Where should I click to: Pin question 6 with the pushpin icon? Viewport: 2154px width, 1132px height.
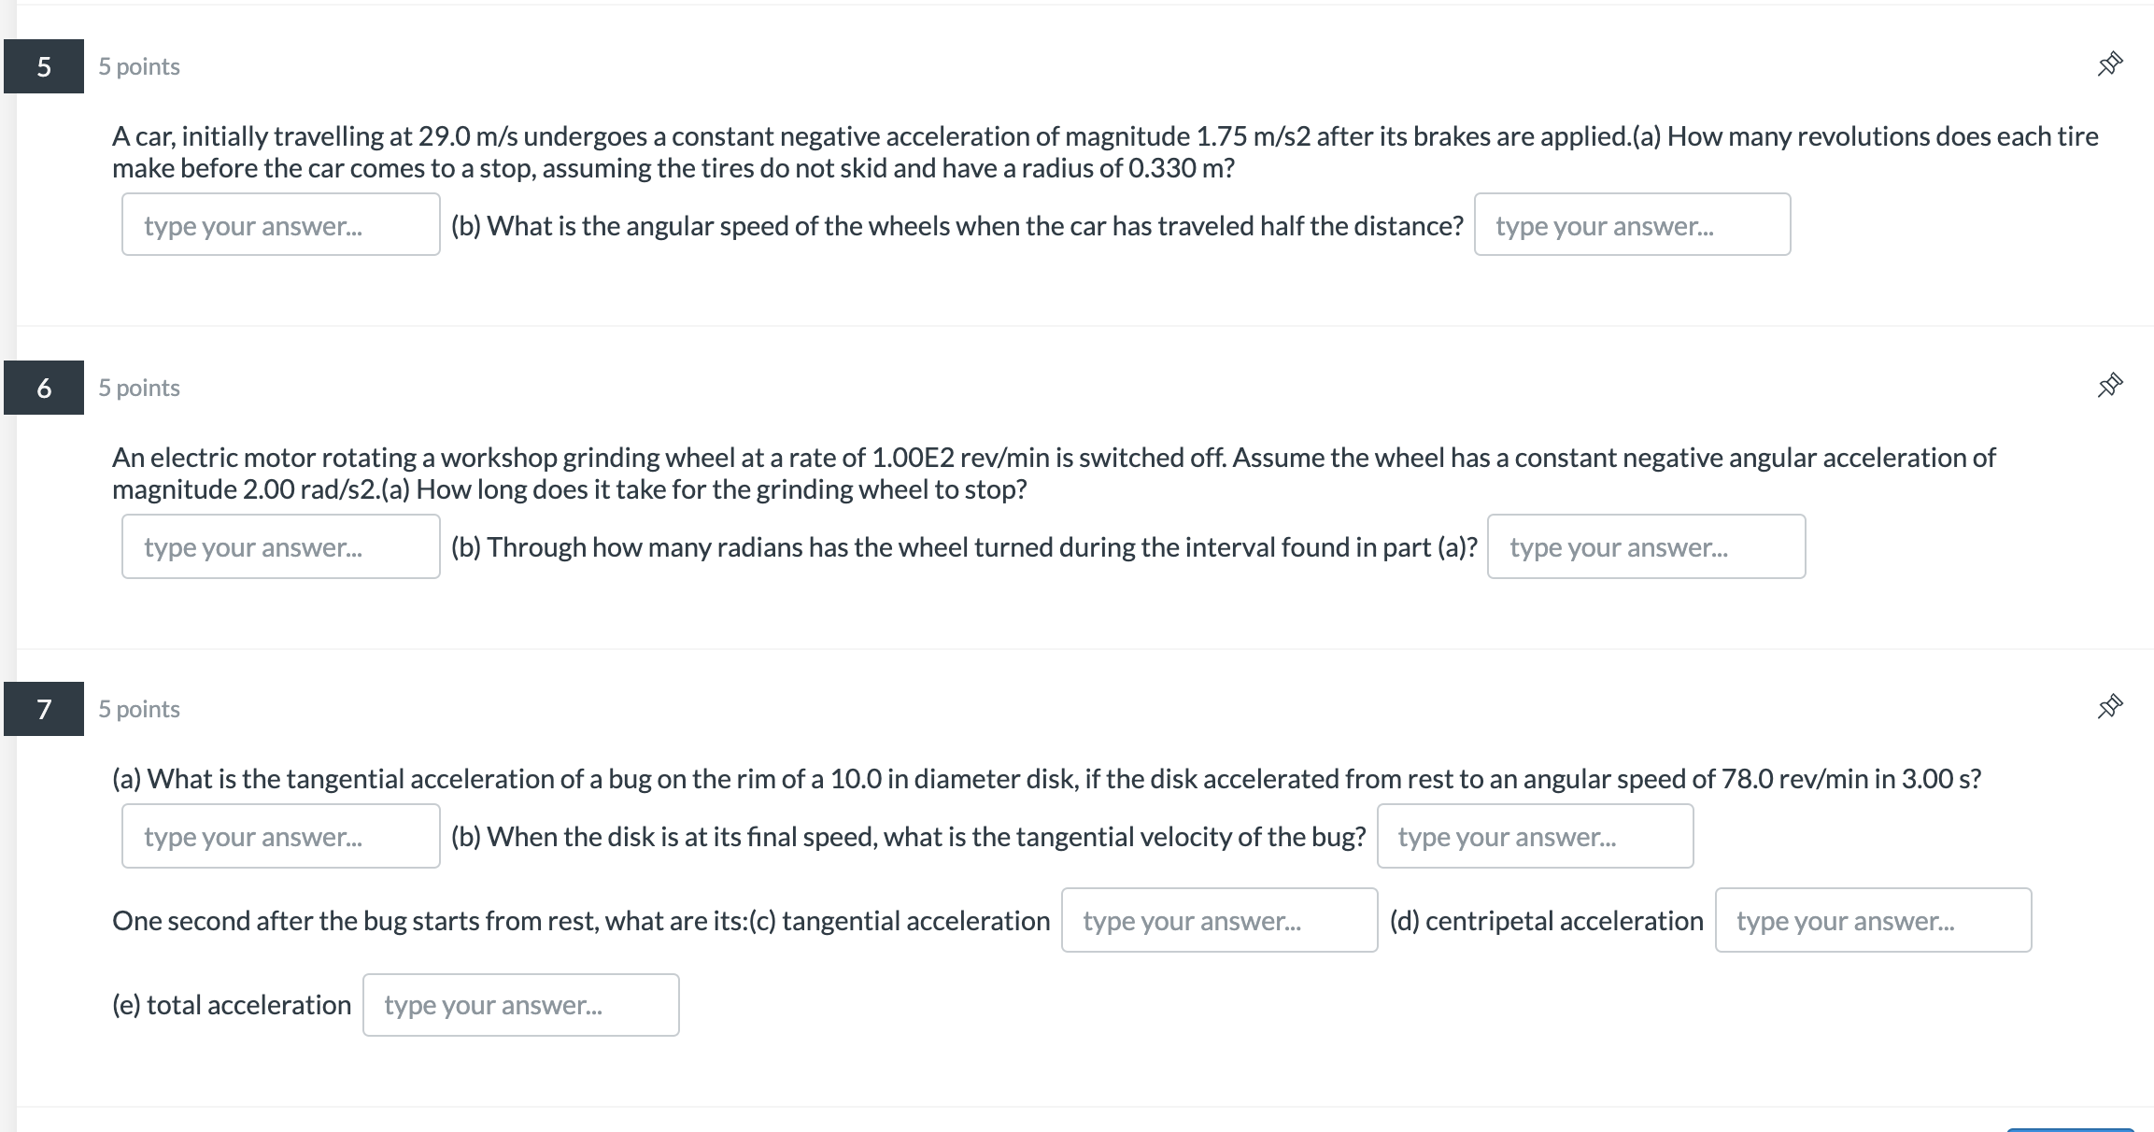[x=2109, y=386]
